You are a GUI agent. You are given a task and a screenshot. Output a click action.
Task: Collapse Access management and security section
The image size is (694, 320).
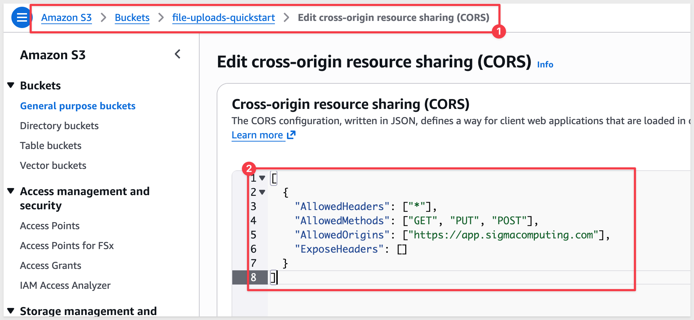11,191
